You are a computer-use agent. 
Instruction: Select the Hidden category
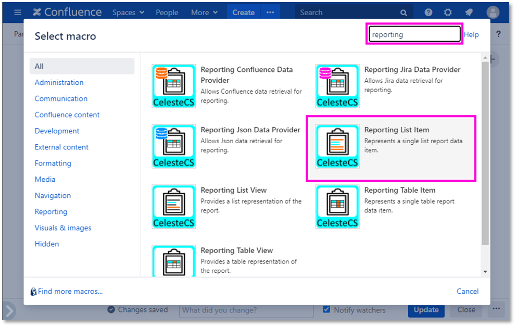click(x=47, y=244)
